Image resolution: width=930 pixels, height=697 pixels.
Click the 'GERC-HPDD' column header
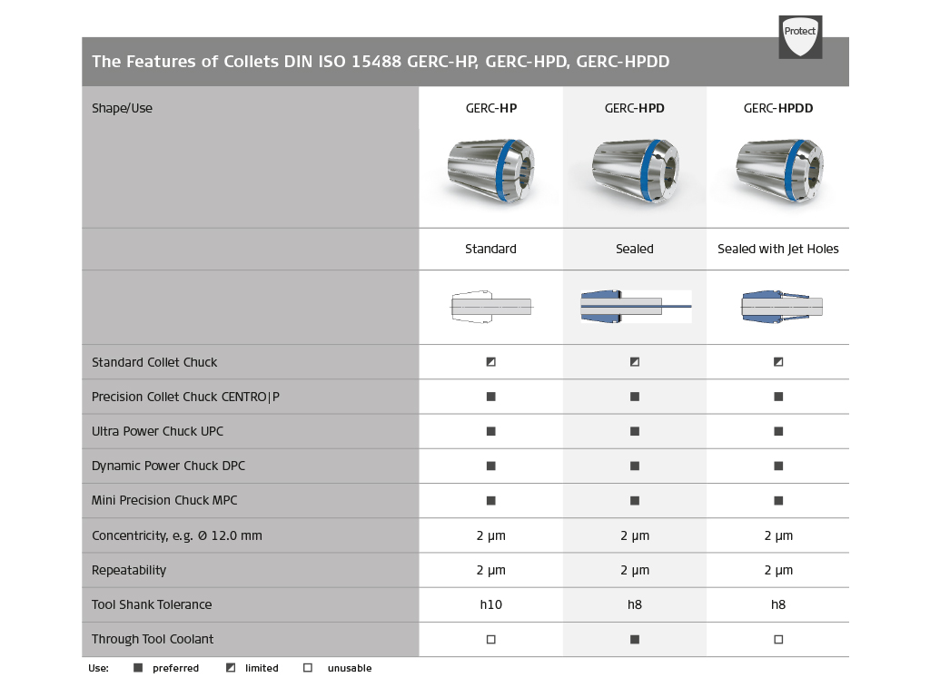point(778,109)
